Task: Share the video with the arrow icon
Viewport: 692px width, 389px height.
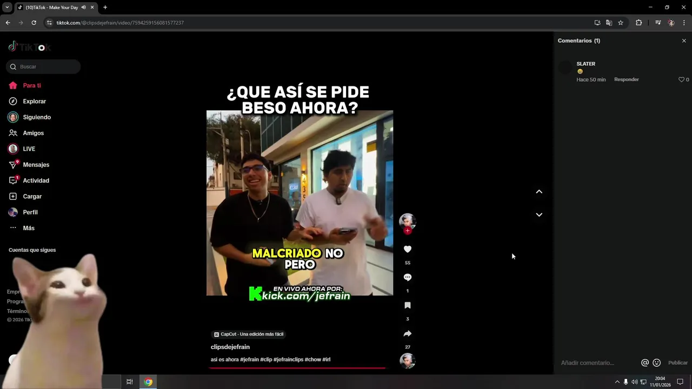Action: [x=408, y=333]
